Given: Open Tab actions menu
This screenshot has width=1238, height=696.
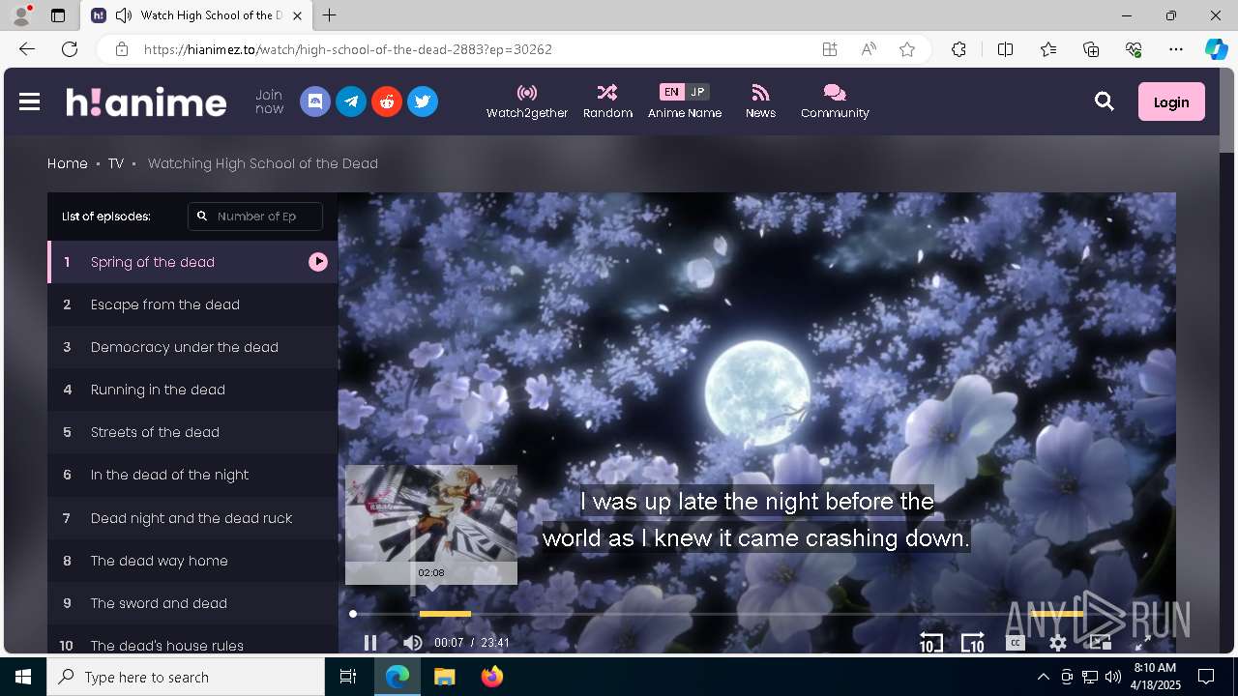Looking at the screenshot, I should [58, 15].
